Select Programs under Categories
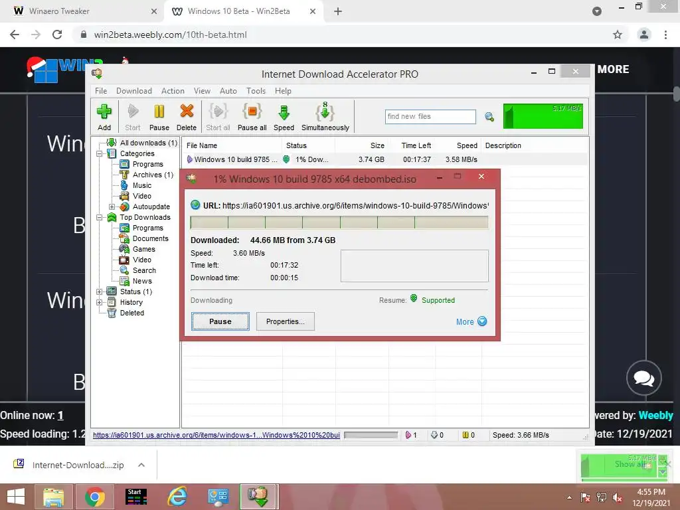This screenshot has height=510, width=680. pos(148,164)
